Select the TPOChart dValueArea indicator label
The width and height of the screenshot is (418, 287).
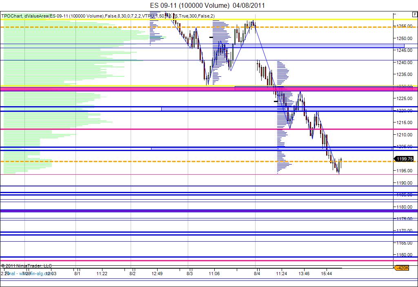click(x=108, y=16)
